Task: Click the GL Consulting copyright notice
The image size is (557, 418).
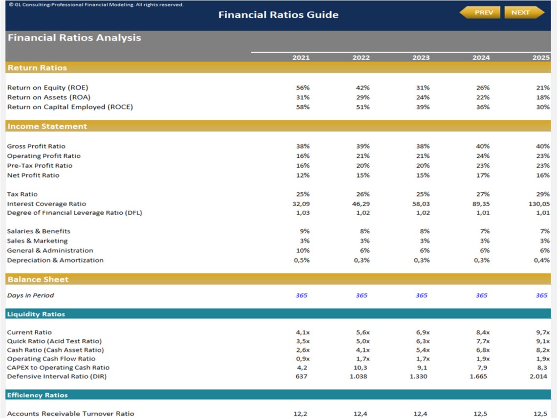Action: point(92,4)
